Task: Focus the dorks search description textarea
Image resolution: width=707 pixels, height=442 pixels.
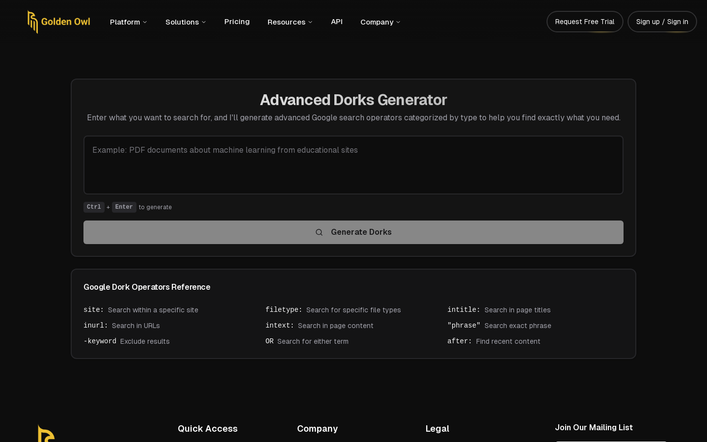Action: (353, 165)
